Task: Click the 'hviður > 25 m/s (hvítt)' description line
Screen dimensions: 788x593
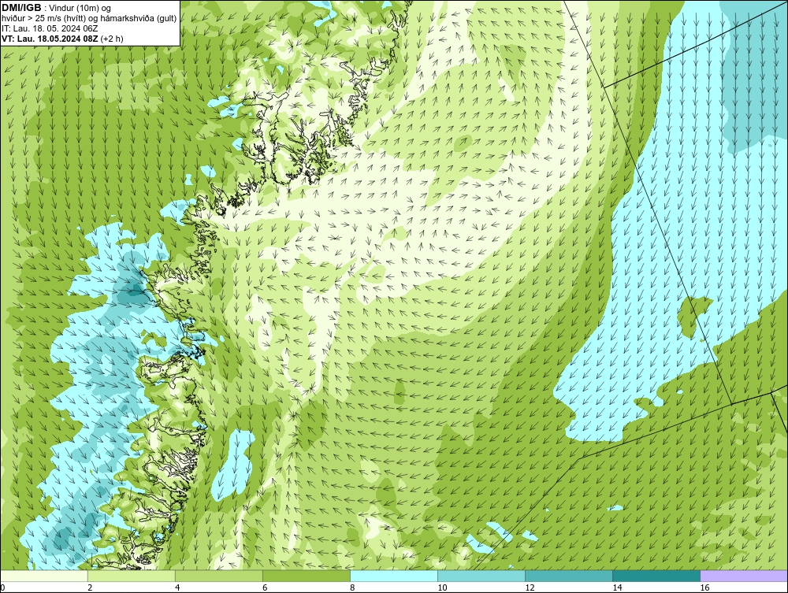Action: click(x=89, y=18)
